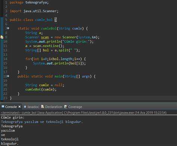Click the class name cumle_bol
Screen dimensions: 177x146
pos(44,20)
